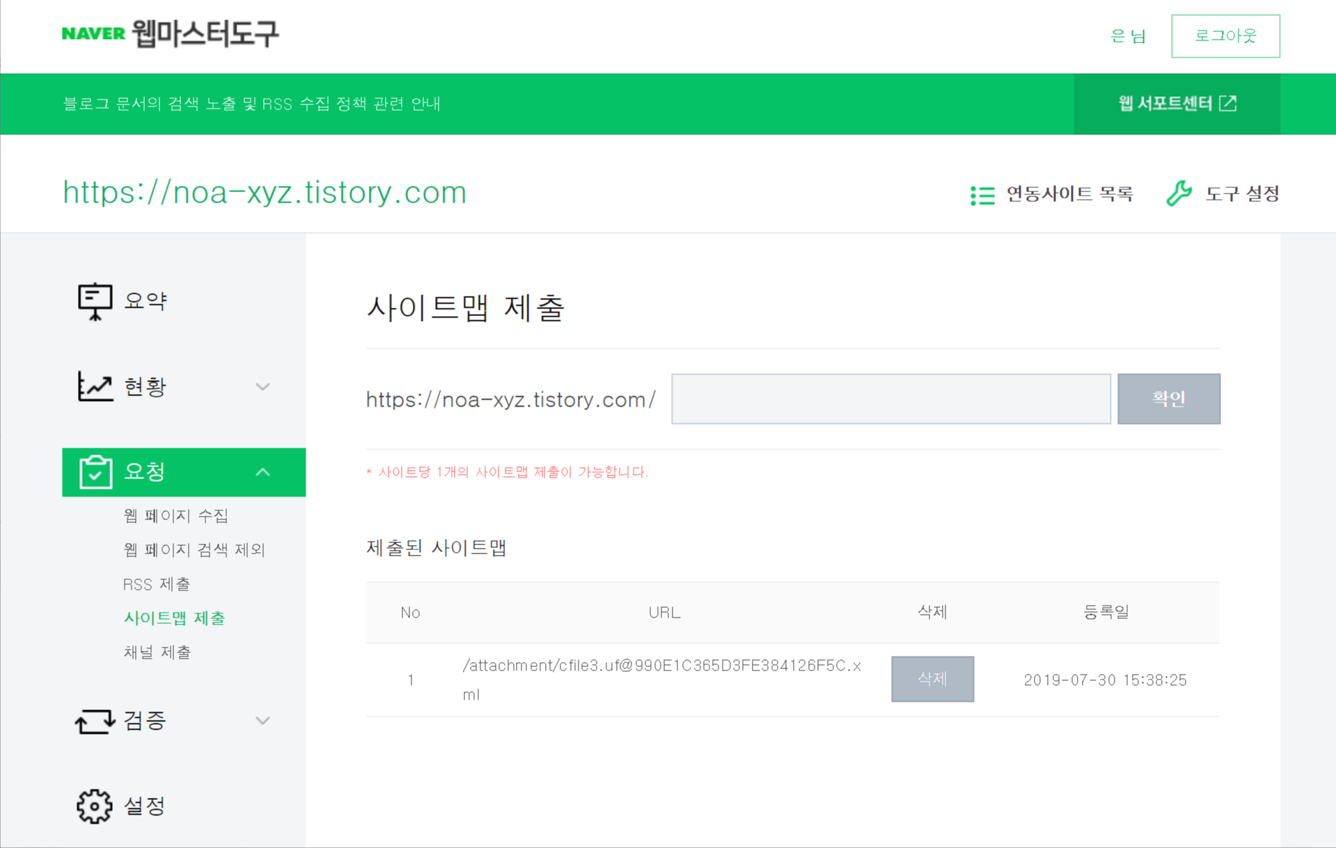Click the 로그아웃 button
This screenshot has width=1336, height=848.
pyautogui.click(x=1225, y=36)
